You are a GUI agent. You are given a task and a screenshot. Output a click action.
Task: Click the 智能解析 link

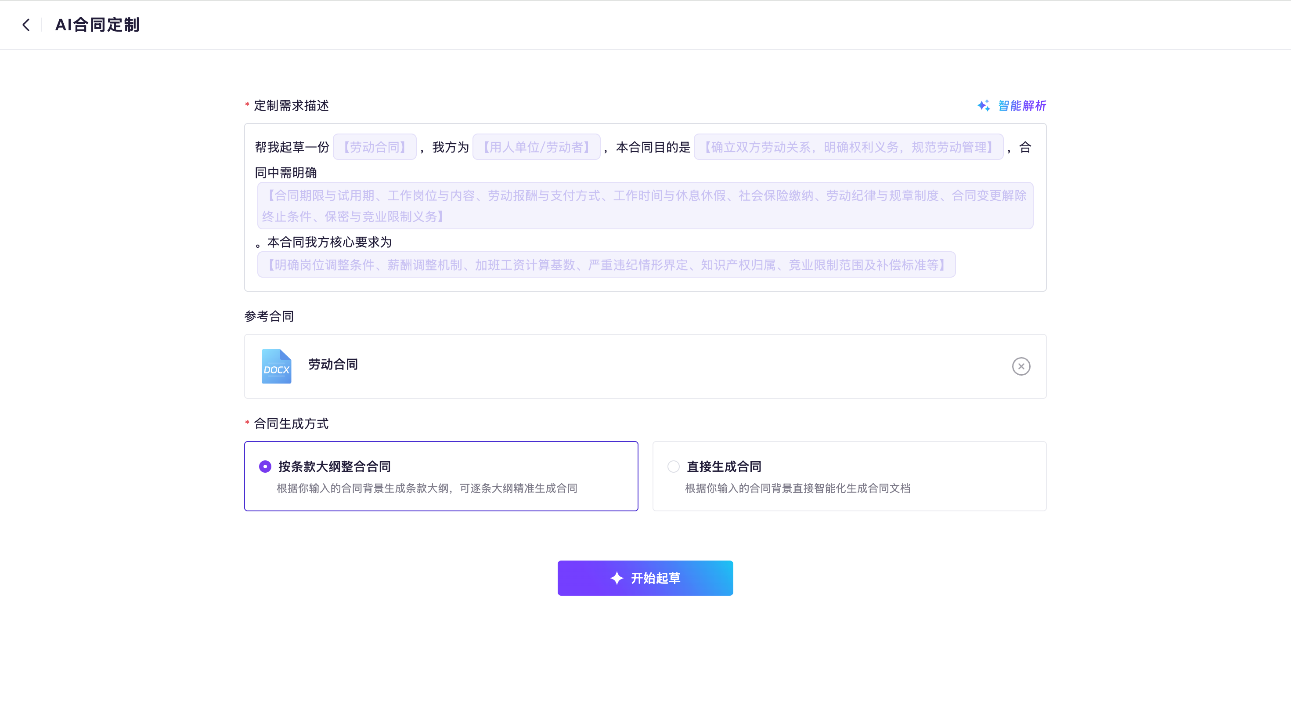[x=1022, y=105]
